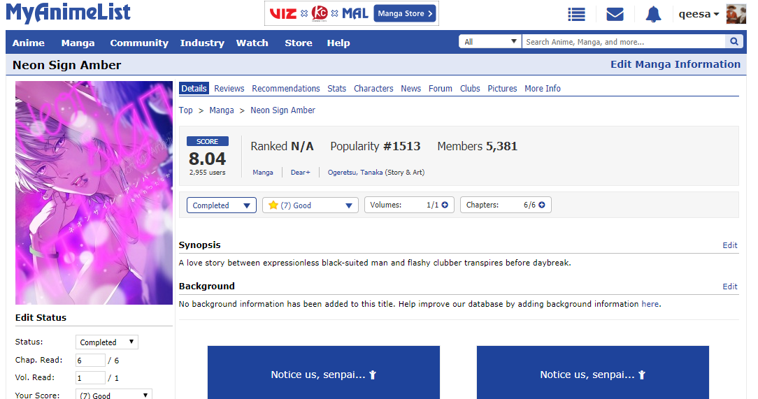Increment chapters with plus icon
758x399 pixels.
541,205
